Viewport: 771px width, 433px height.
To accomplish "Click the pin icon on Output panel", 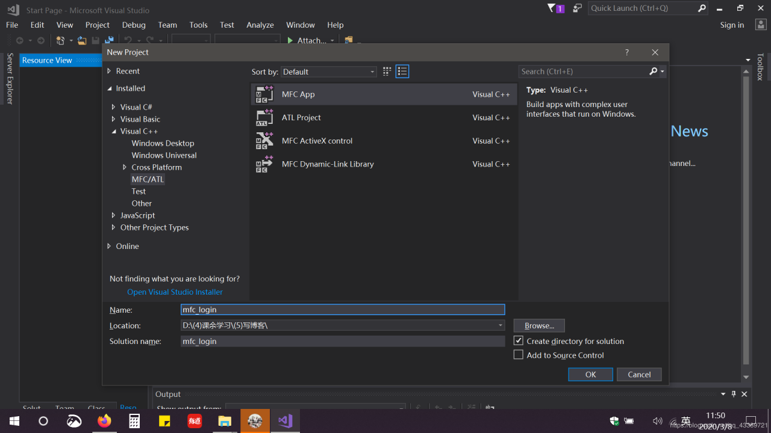I will (734, 394).
